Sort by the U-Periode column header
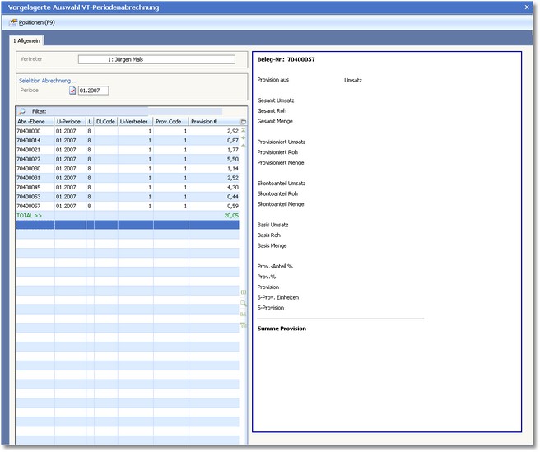This screenshot has height=452, width=540. 70,121
